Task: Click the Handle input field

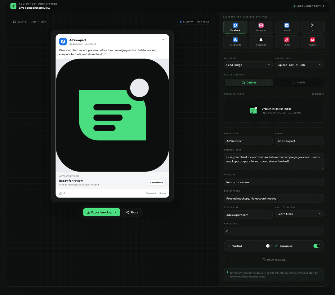Action: pos(299,141)
